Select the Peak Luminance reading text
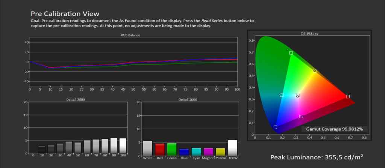 [x=316, y=157]
